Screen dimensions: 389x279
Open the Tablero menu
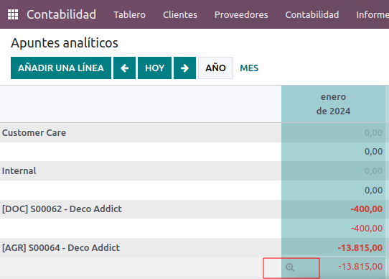[129, 14]
